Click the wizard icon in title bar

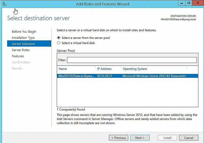[5, 4]
